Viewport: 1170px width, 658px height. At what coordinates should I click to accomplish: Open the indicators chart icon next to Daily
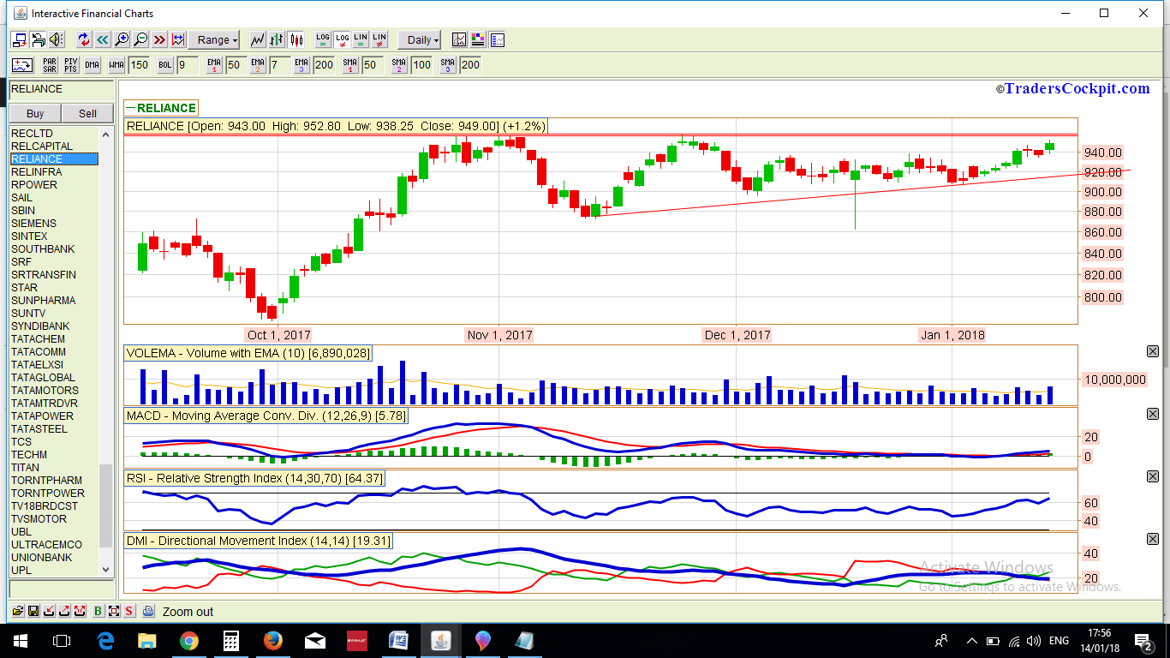coord(459,39)
